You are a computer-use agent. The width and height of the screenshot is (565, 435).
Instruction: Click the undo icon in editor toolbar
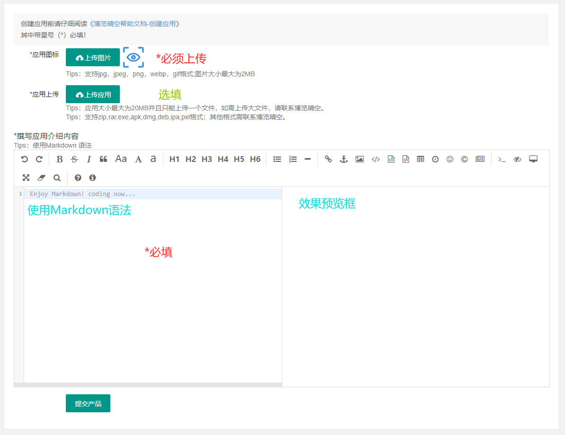(x=25, y=159)
